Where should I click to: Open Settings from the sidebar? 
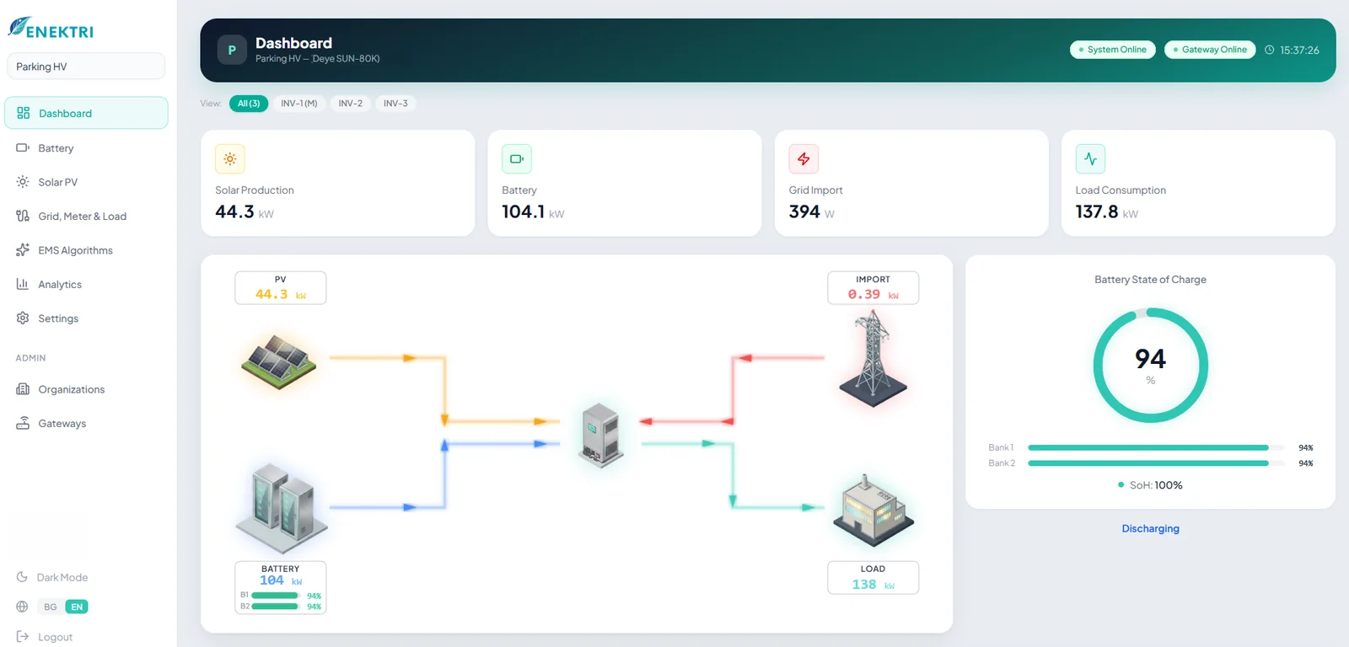tap(86, 318)
